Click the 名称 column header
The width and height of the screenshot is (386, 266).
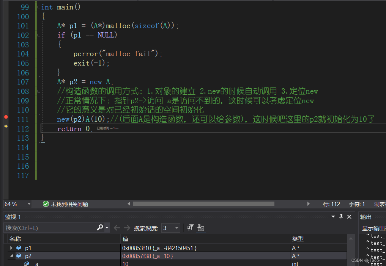click(x=15, y=239)
